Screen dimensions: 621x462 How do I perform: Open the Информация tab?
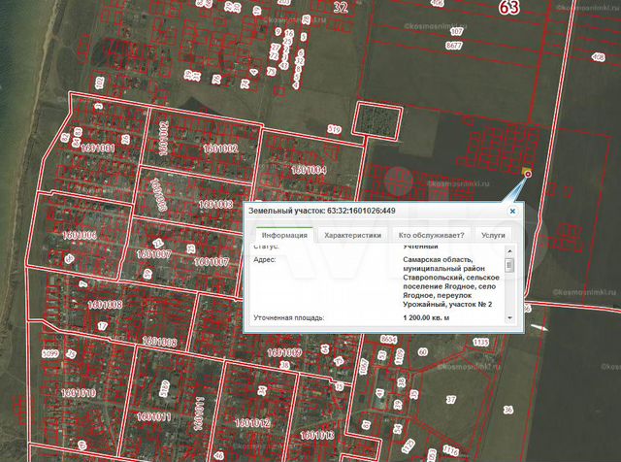[x=284, y=235]
